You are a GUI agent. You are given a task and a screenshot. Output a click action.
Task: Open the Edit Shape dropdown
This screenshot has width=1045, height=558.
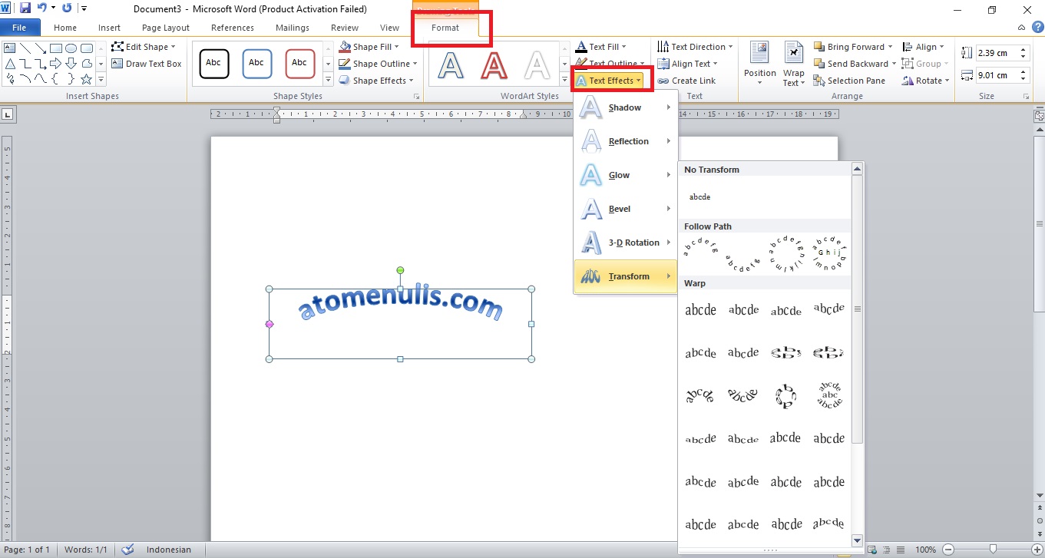(x=144, y=47)
